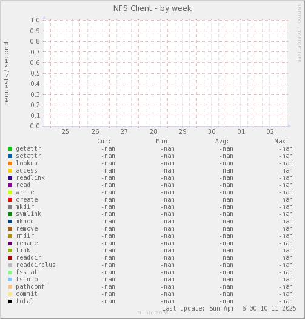Click the olive rmdir legend swatch
305x319 pixels.
[x=10, y=236]
